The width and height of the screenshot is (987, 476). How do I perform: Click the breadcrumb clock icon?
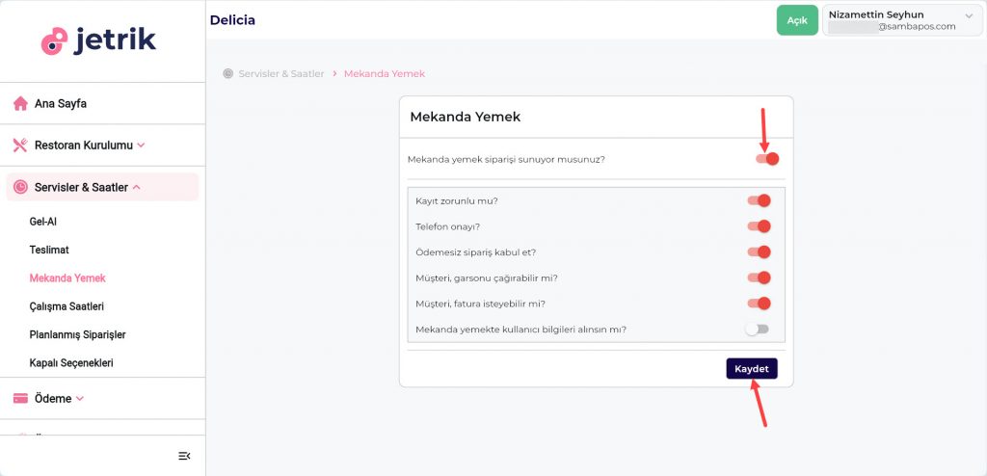228,73
